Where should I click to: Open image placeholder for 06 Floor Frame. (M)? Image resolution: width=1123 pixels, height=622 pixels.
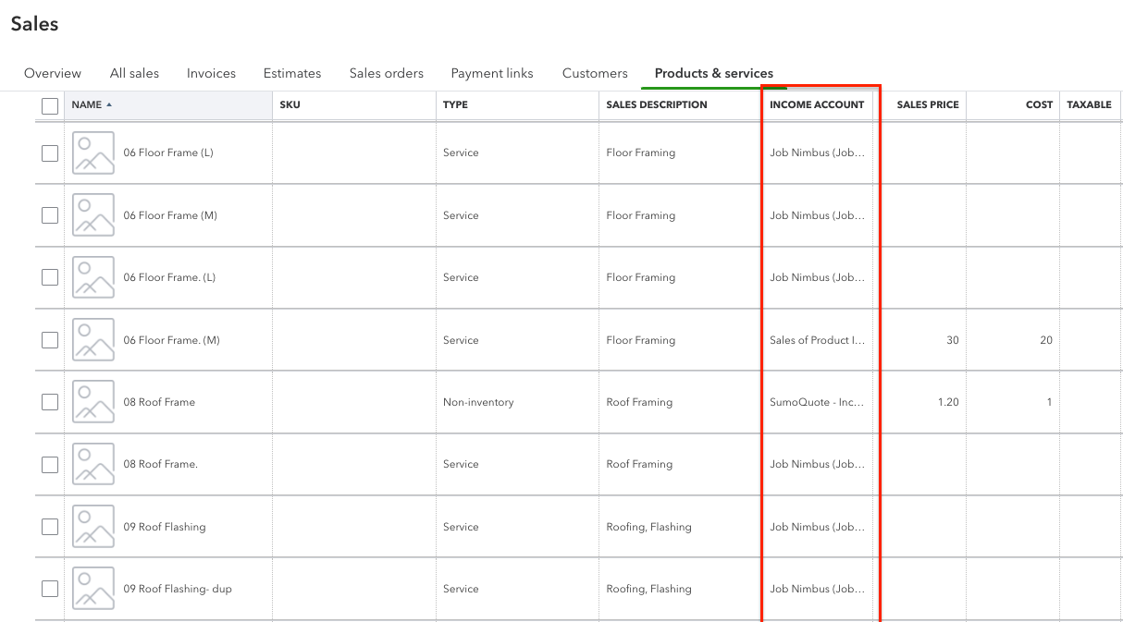[x=93, y=340]
